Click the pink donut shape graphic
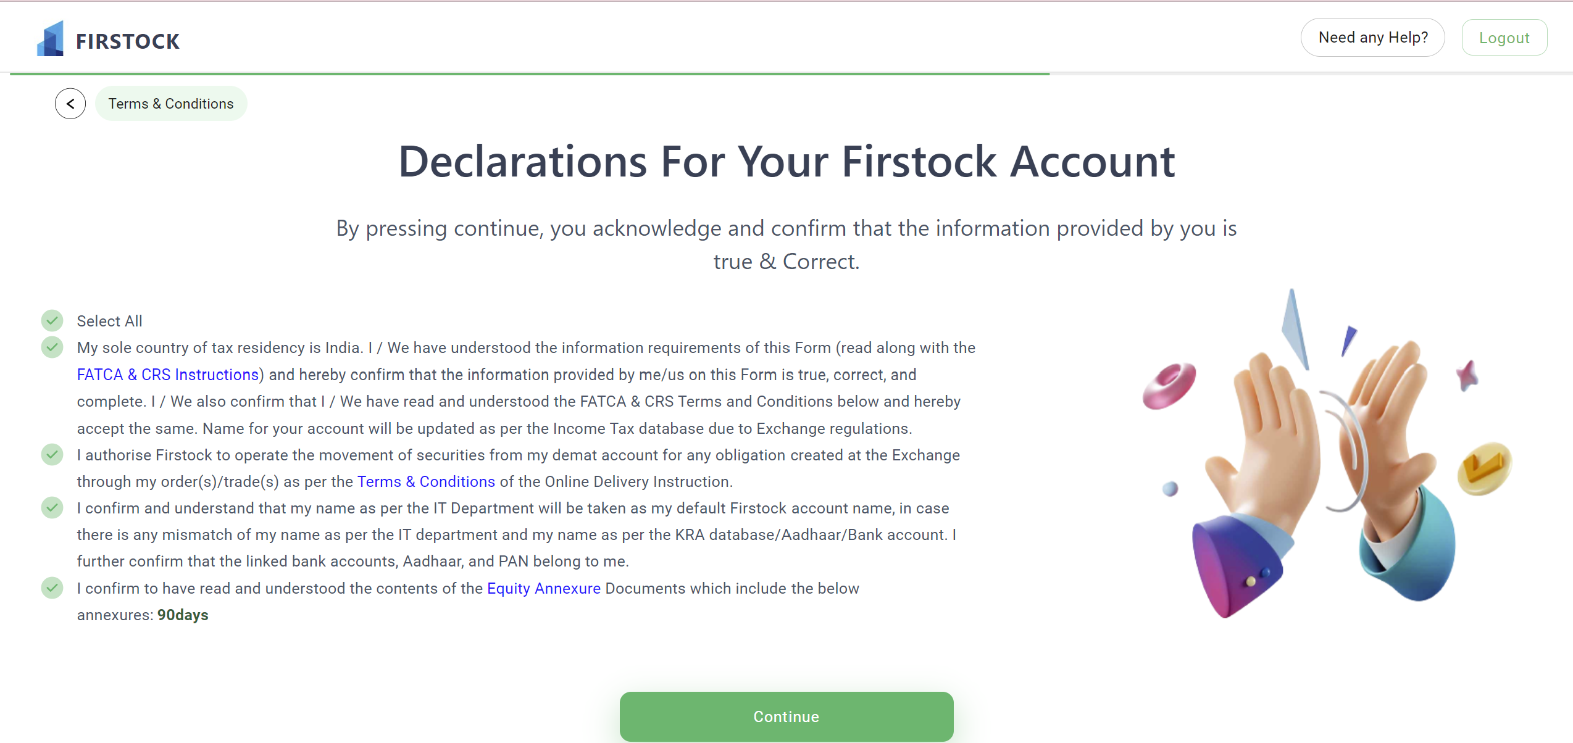Image resolution: width=1573 pixels, height=743 pixels. [1169, 386]
